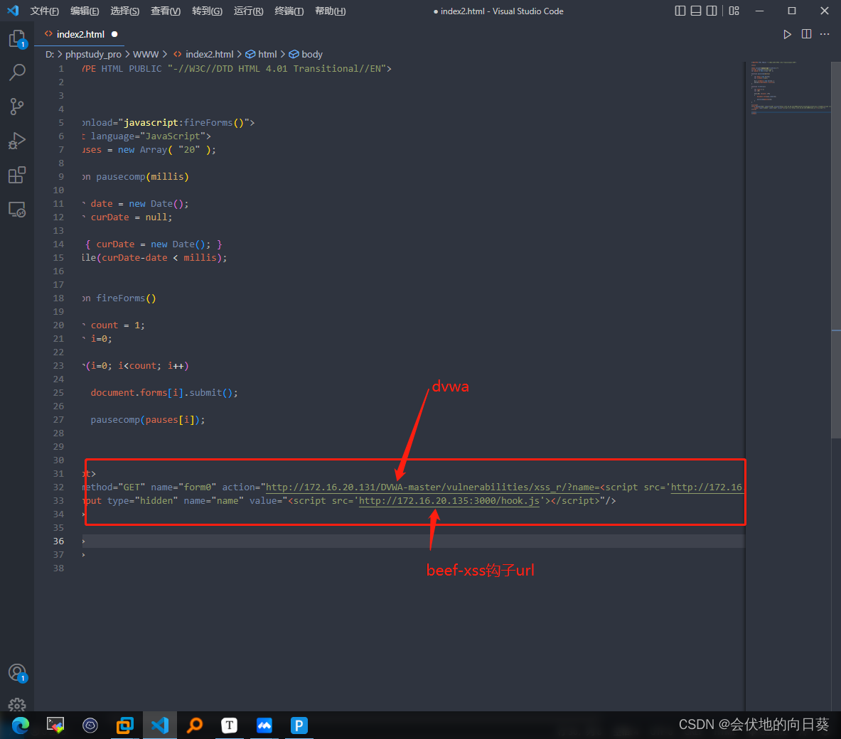Open the 文件(F) menu

pos(45,11)
